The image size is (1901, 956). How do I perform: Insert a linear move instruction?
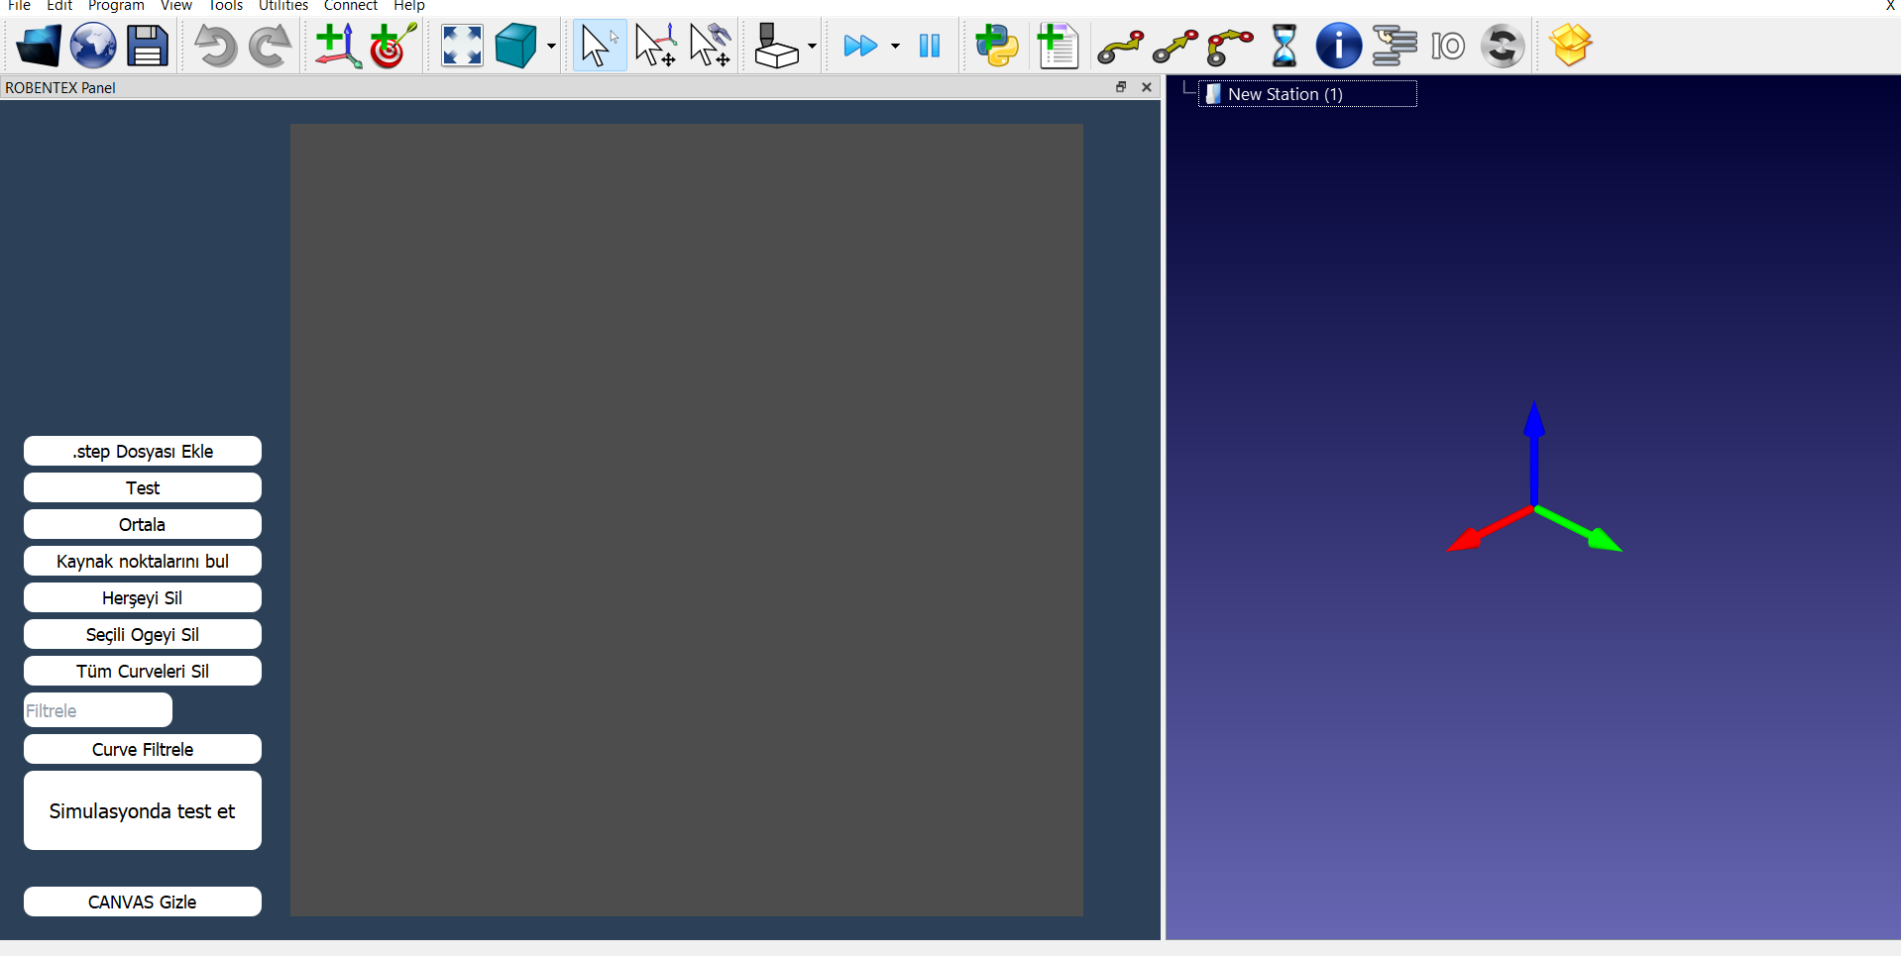pos(1175,46)
